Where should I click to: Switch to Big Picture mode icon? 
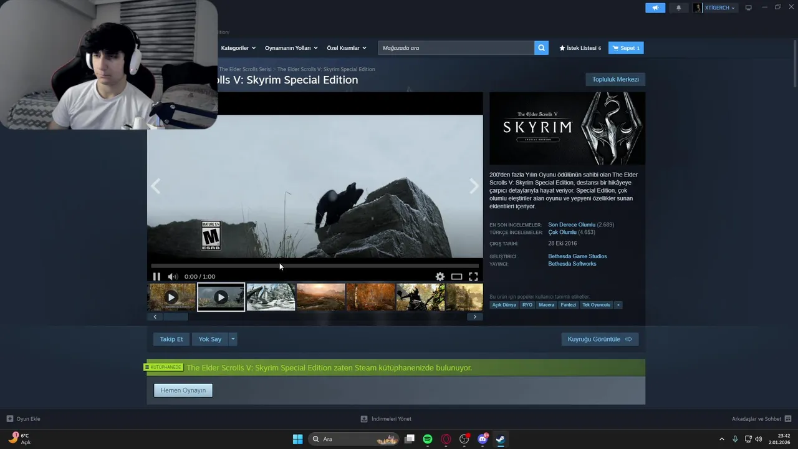(x=749, y=7)
